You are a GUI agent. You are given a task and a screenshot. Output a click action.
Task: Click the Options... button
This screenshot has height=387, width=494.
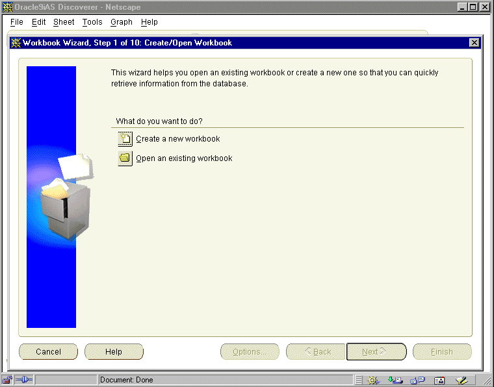click(250, 351)
